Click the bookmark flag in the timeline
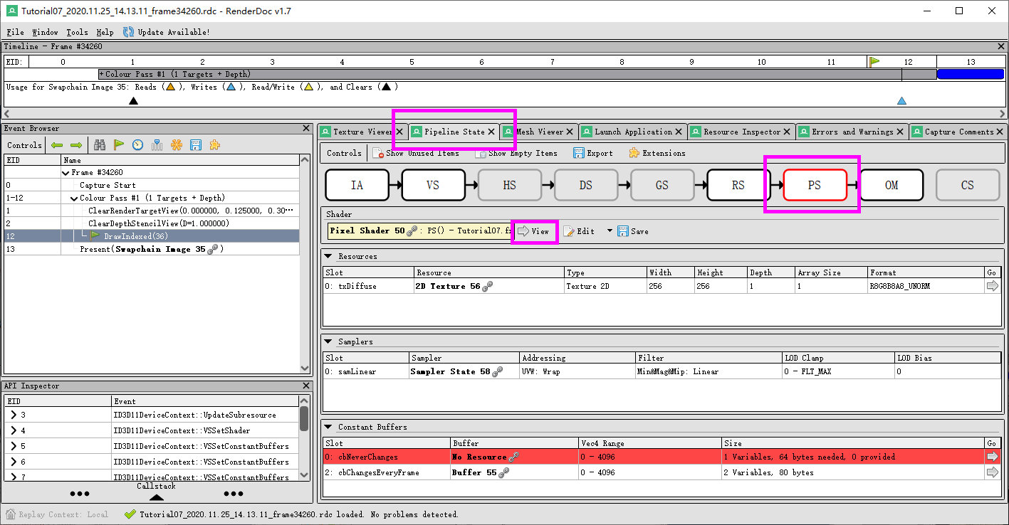 [x=874, y=62]
